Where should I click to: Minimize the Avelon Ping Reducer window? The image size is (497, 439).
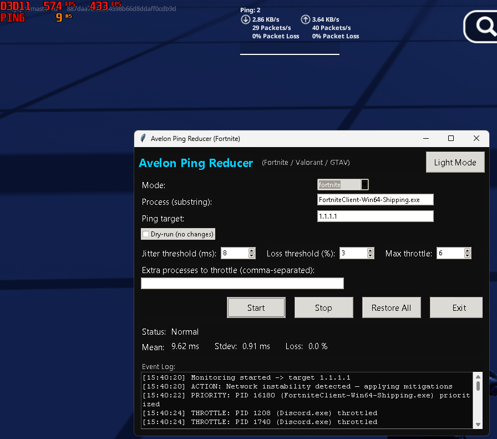pyautogui.click(x=426, y=138)
